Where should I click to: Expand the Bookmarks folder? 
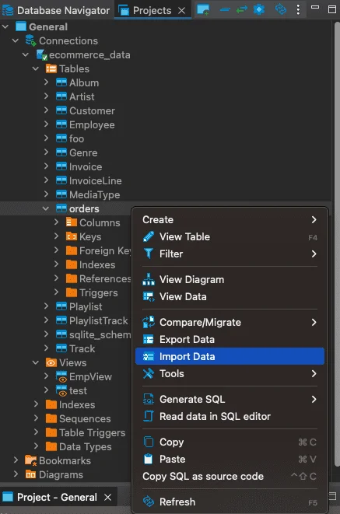16,460
